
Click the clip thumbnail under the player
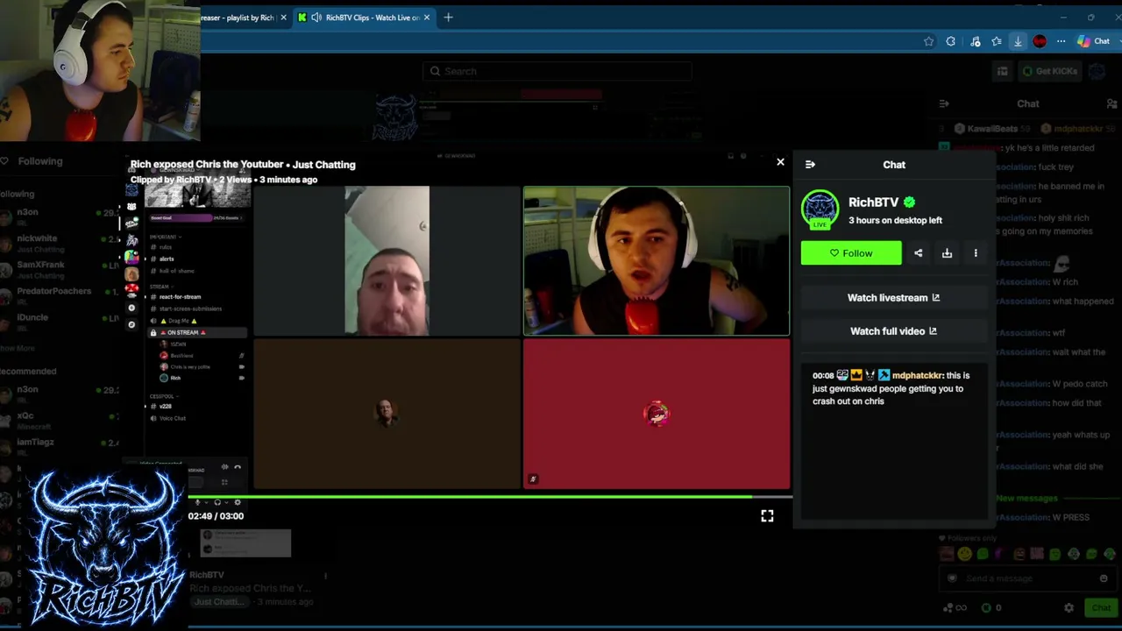click(245, 543)
